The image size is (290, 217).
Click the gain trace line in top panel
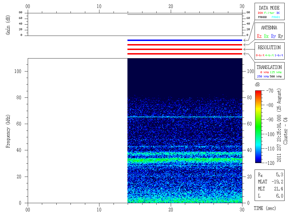pos(185,14)
